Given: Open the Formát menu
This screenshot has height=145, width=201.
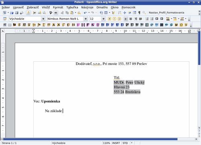Looking at the screenshot, I should [x=58, y=7].
